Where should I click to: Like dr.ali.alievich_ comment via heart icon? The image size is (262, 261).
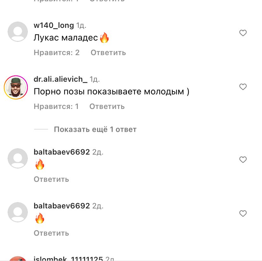click(x=243, y=87)
